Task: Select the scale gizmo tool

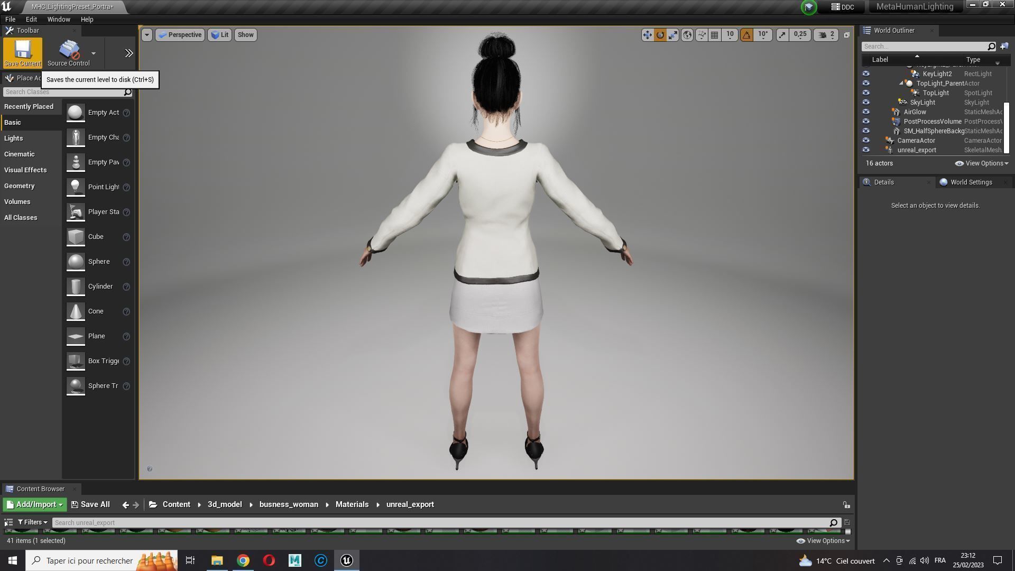Action: coord(673,35)
